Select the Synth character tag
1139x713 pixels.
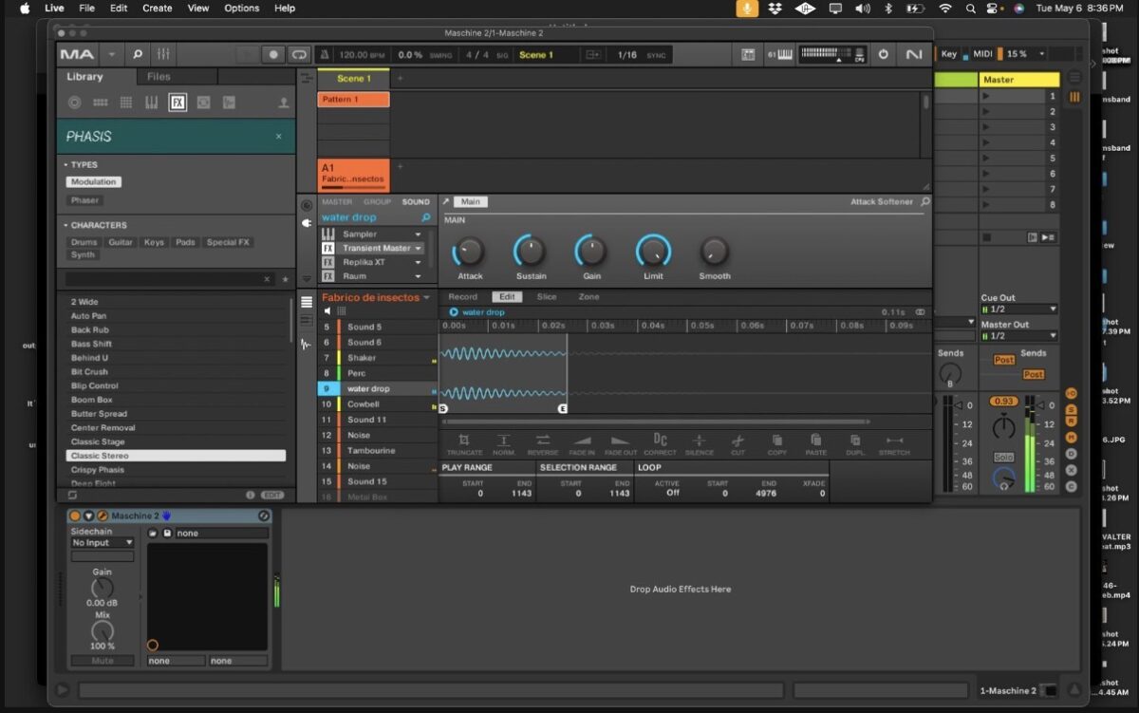83,254
